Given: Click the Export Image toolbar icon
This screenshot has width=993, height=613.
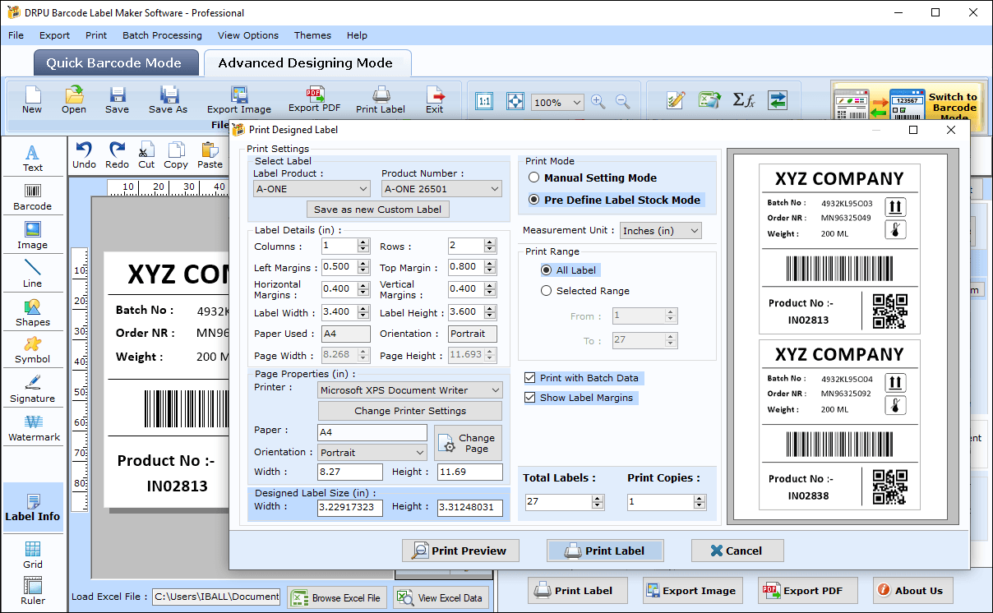Looking at the screenshot, I should point(239,99).
